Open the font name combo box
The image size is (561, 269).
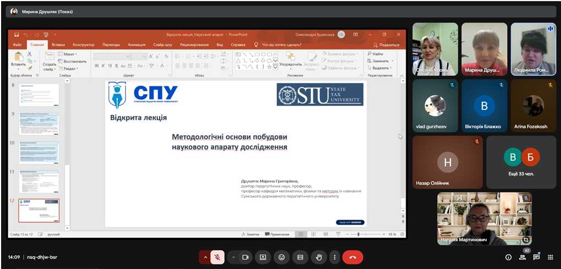click(112, 56)
